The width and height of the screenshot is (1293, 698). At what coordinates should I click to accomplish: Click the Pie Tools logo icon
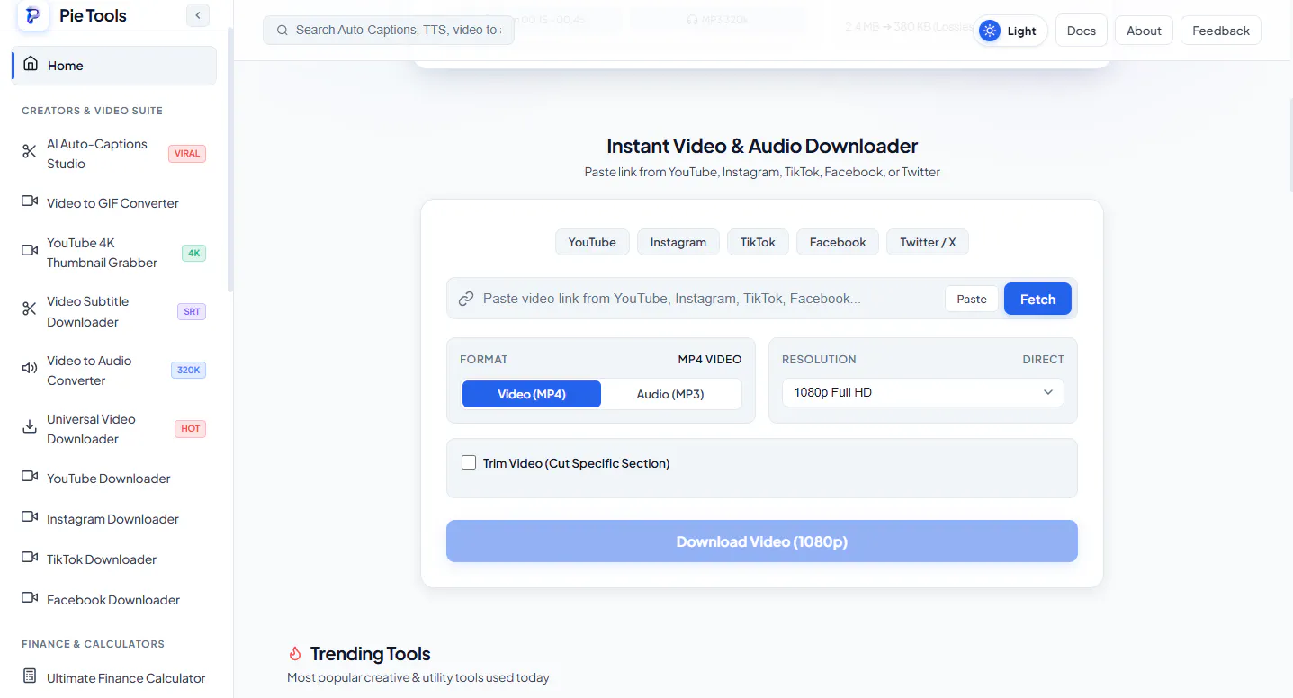(x=33, y=15)
